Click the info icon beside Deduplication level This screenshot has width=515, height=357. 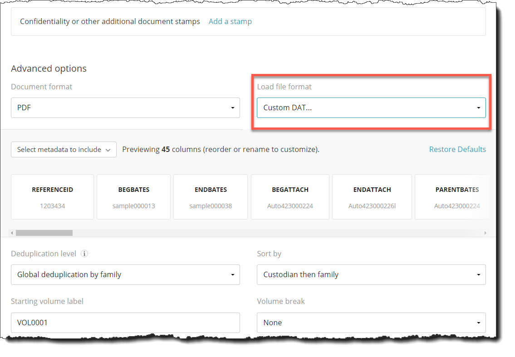coord(84,254)
